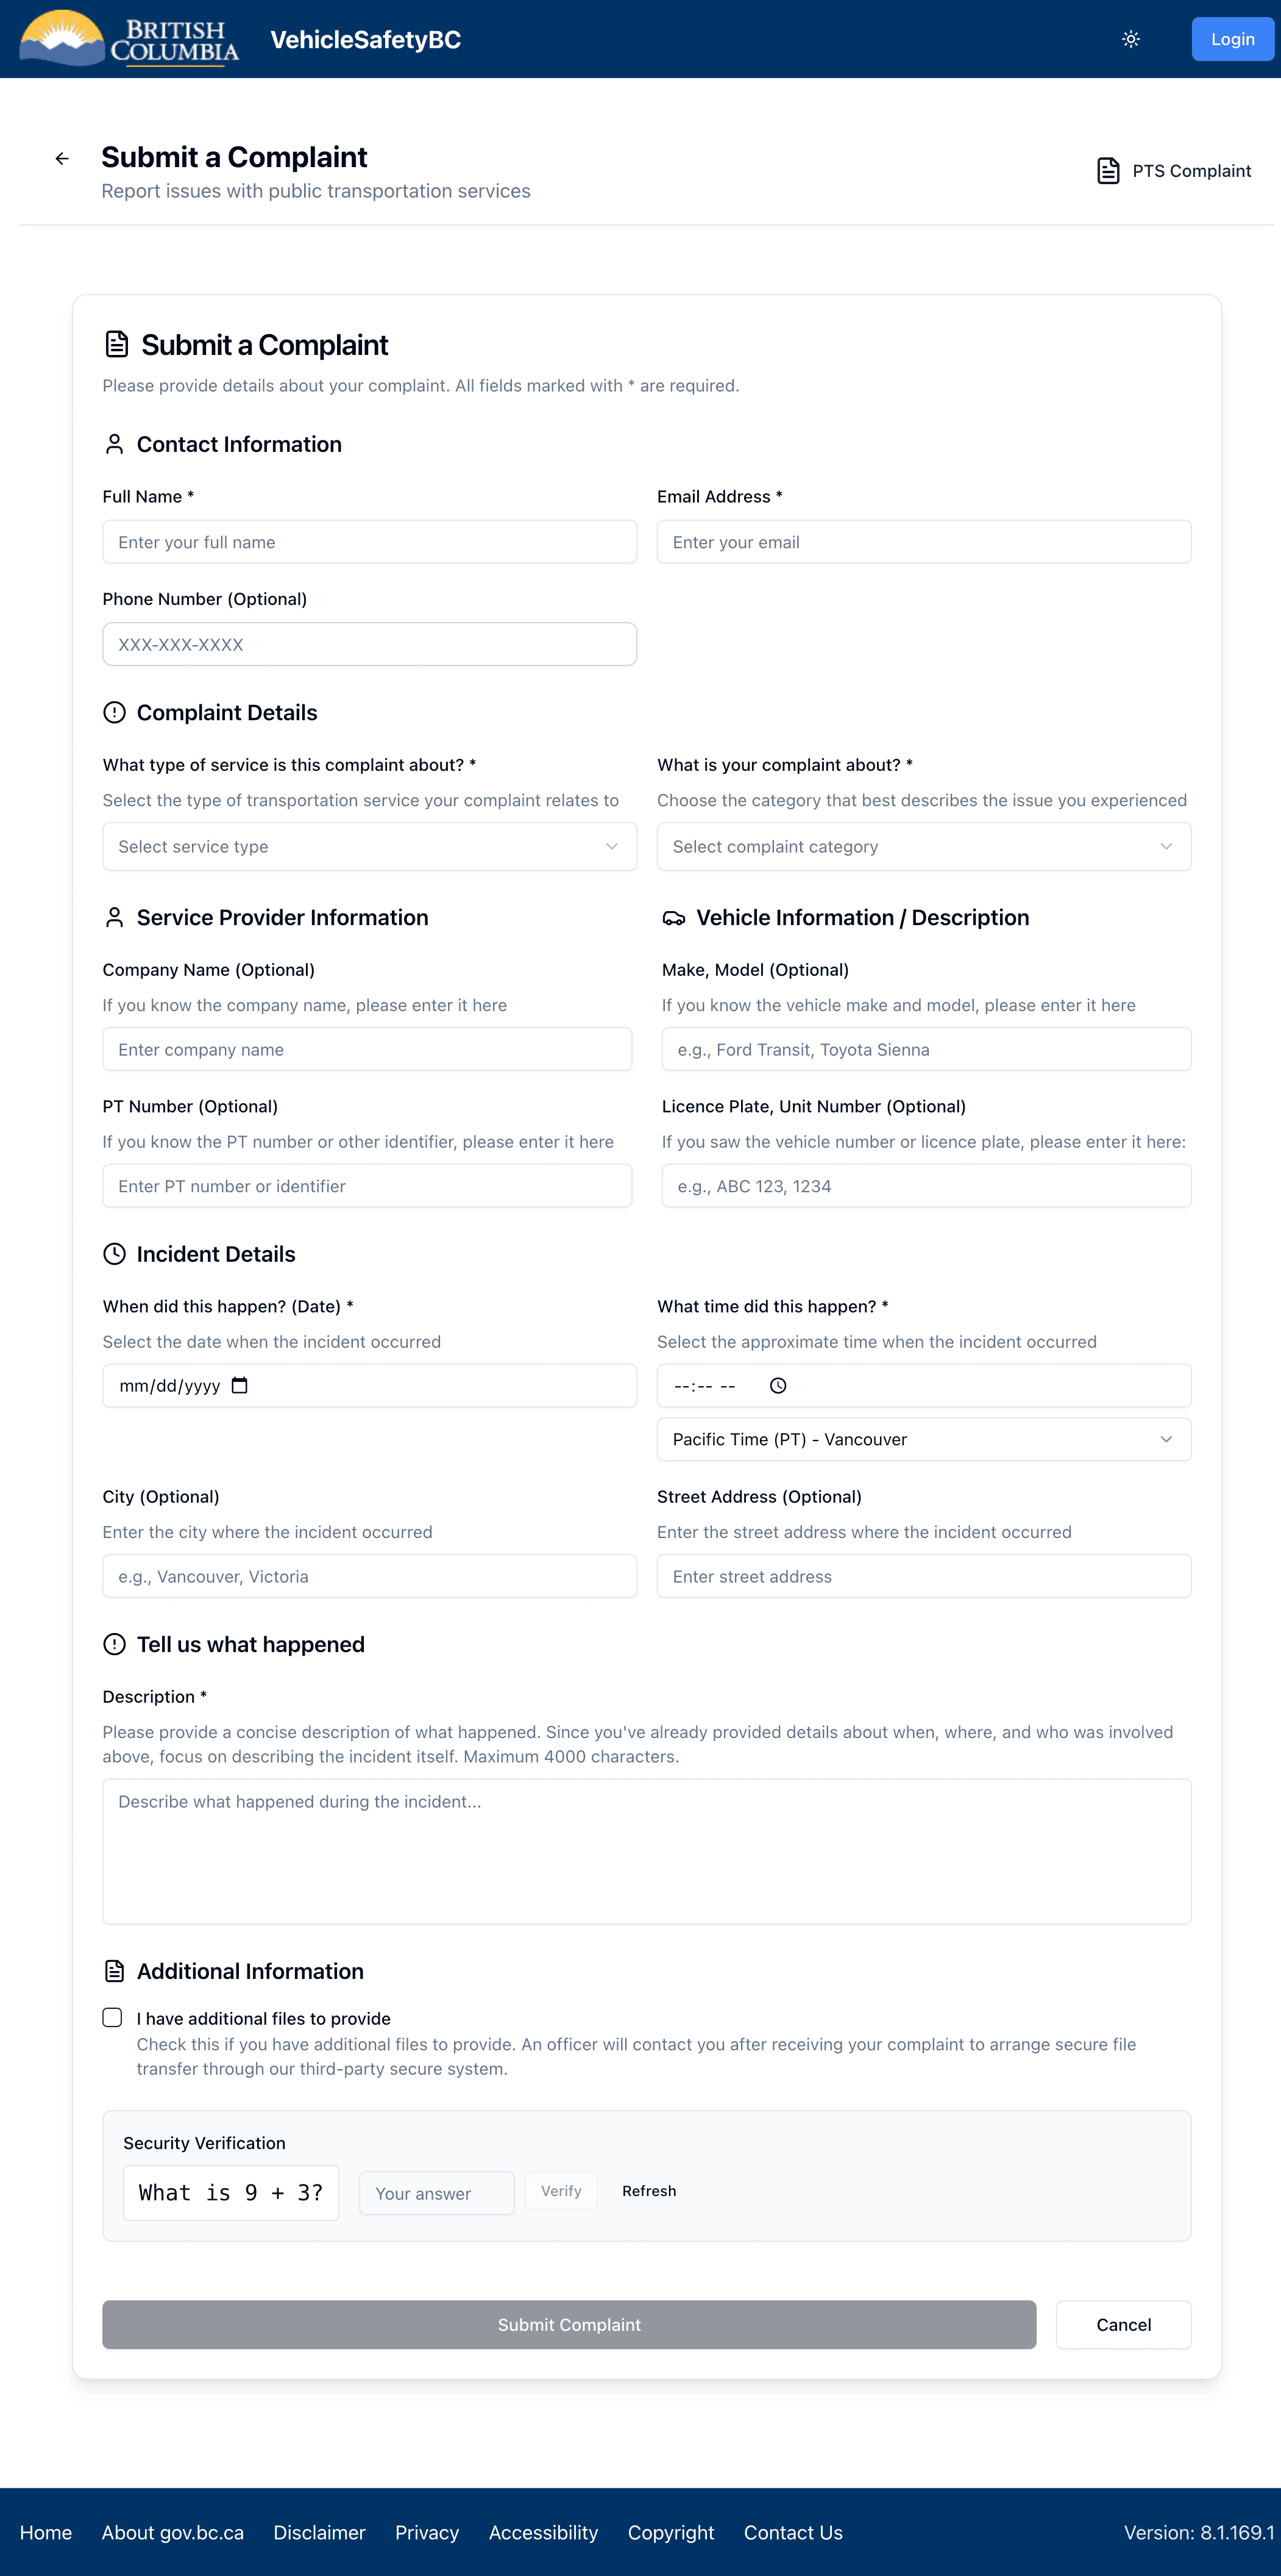Click the full name input field
This screenshot has height=2576, width=1281.
pyautogui.click(x=369, y=541)
